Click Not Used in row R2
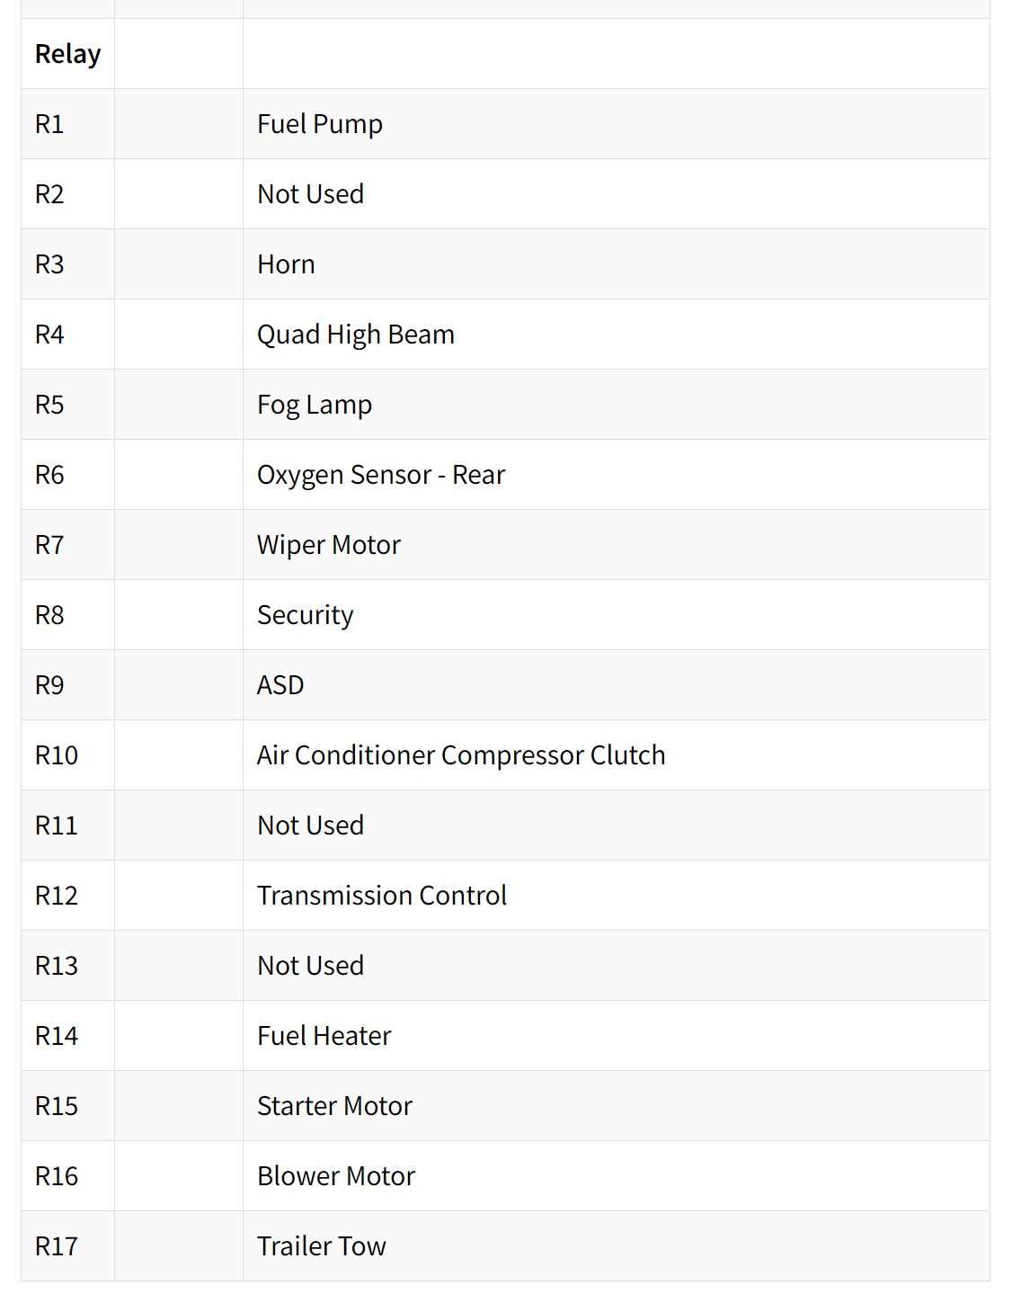This screenshot has width=1012, height=1303. (x=310, y=194)
